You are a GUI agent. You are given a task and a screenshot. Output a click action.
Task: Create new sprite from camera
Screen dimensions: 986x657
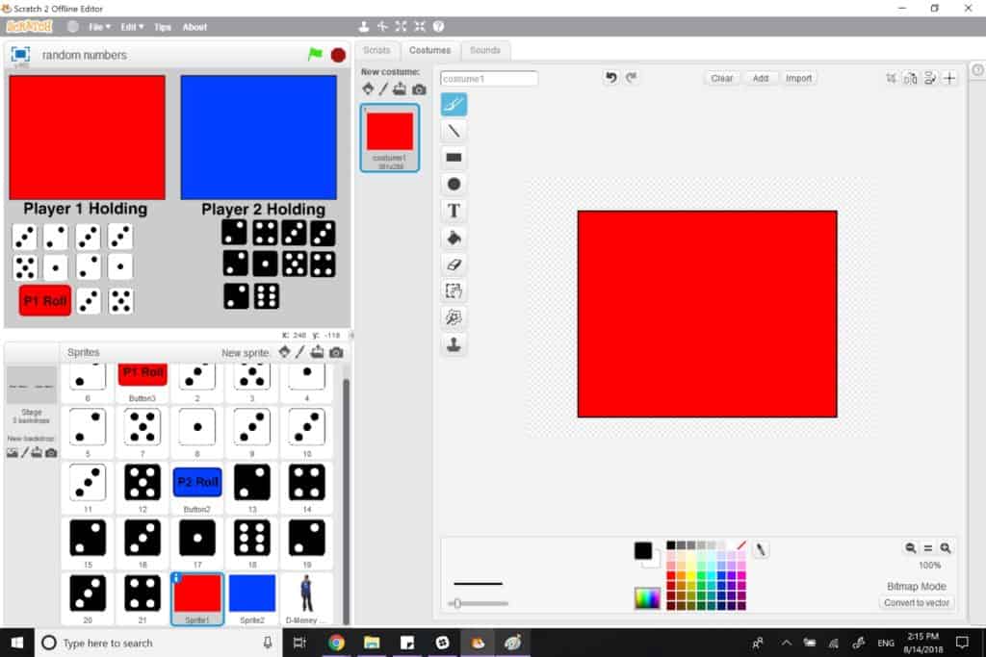pyautogui.click(x=336, y=352)
